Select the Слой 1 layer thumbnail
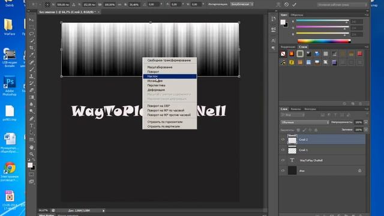 (x=292, y=150)
